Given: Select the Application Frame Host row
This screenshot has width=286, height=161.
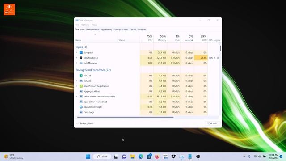Looking at the screenshot, I should (141, 102).
